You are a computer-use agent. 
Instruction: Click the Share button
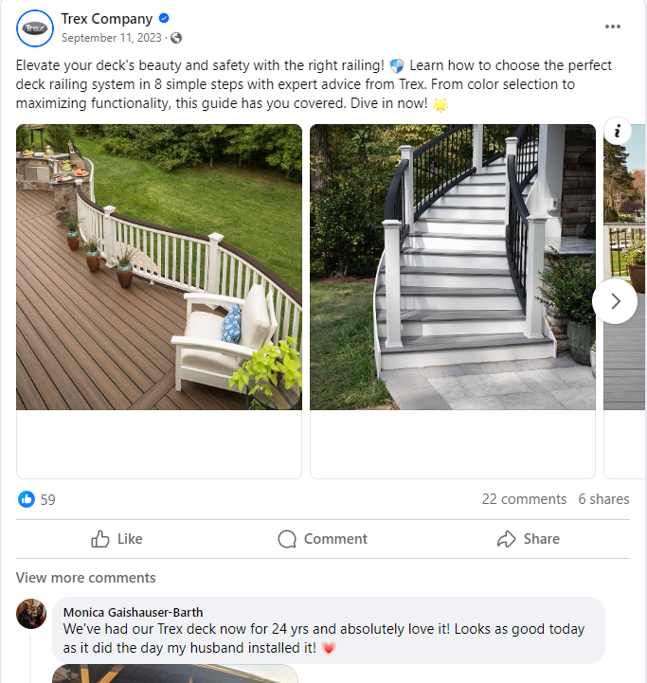(528, 539)
